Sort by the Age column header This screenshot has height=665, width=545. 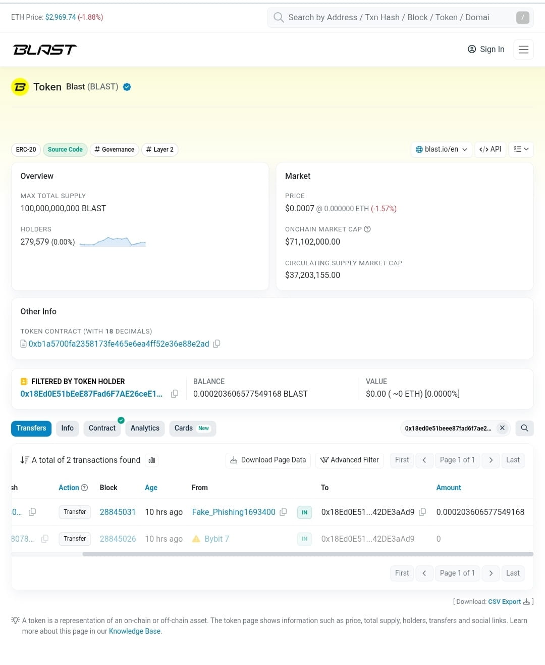click(x=151, y=488)
